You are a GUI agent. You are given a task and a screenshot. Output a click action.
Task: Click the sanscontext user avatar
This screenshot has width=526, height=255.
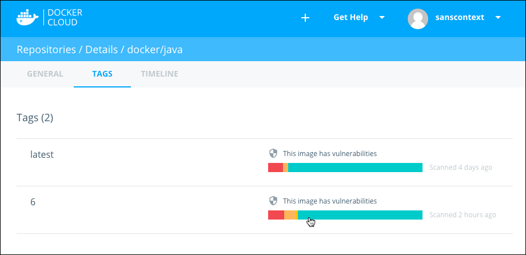418,18
